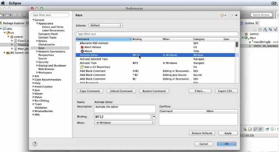Confirm with the OK button

click(x=227, y=144)
